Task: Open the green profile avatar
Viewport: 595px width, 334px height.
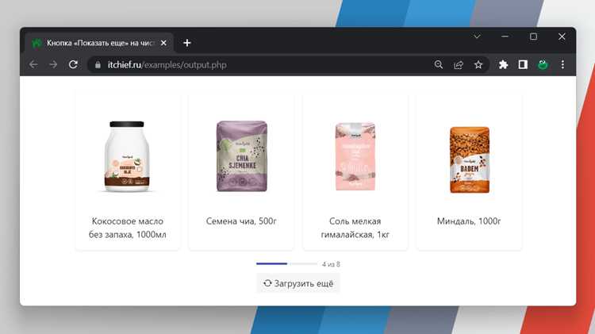Action: (x=543, y=64)
